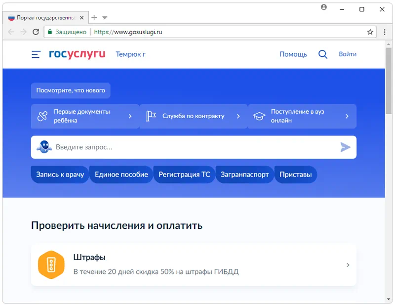The image size is (395, 305).
Task: Click the green padlock security icon
Action: pyautogui.click(x=50, y=32)
